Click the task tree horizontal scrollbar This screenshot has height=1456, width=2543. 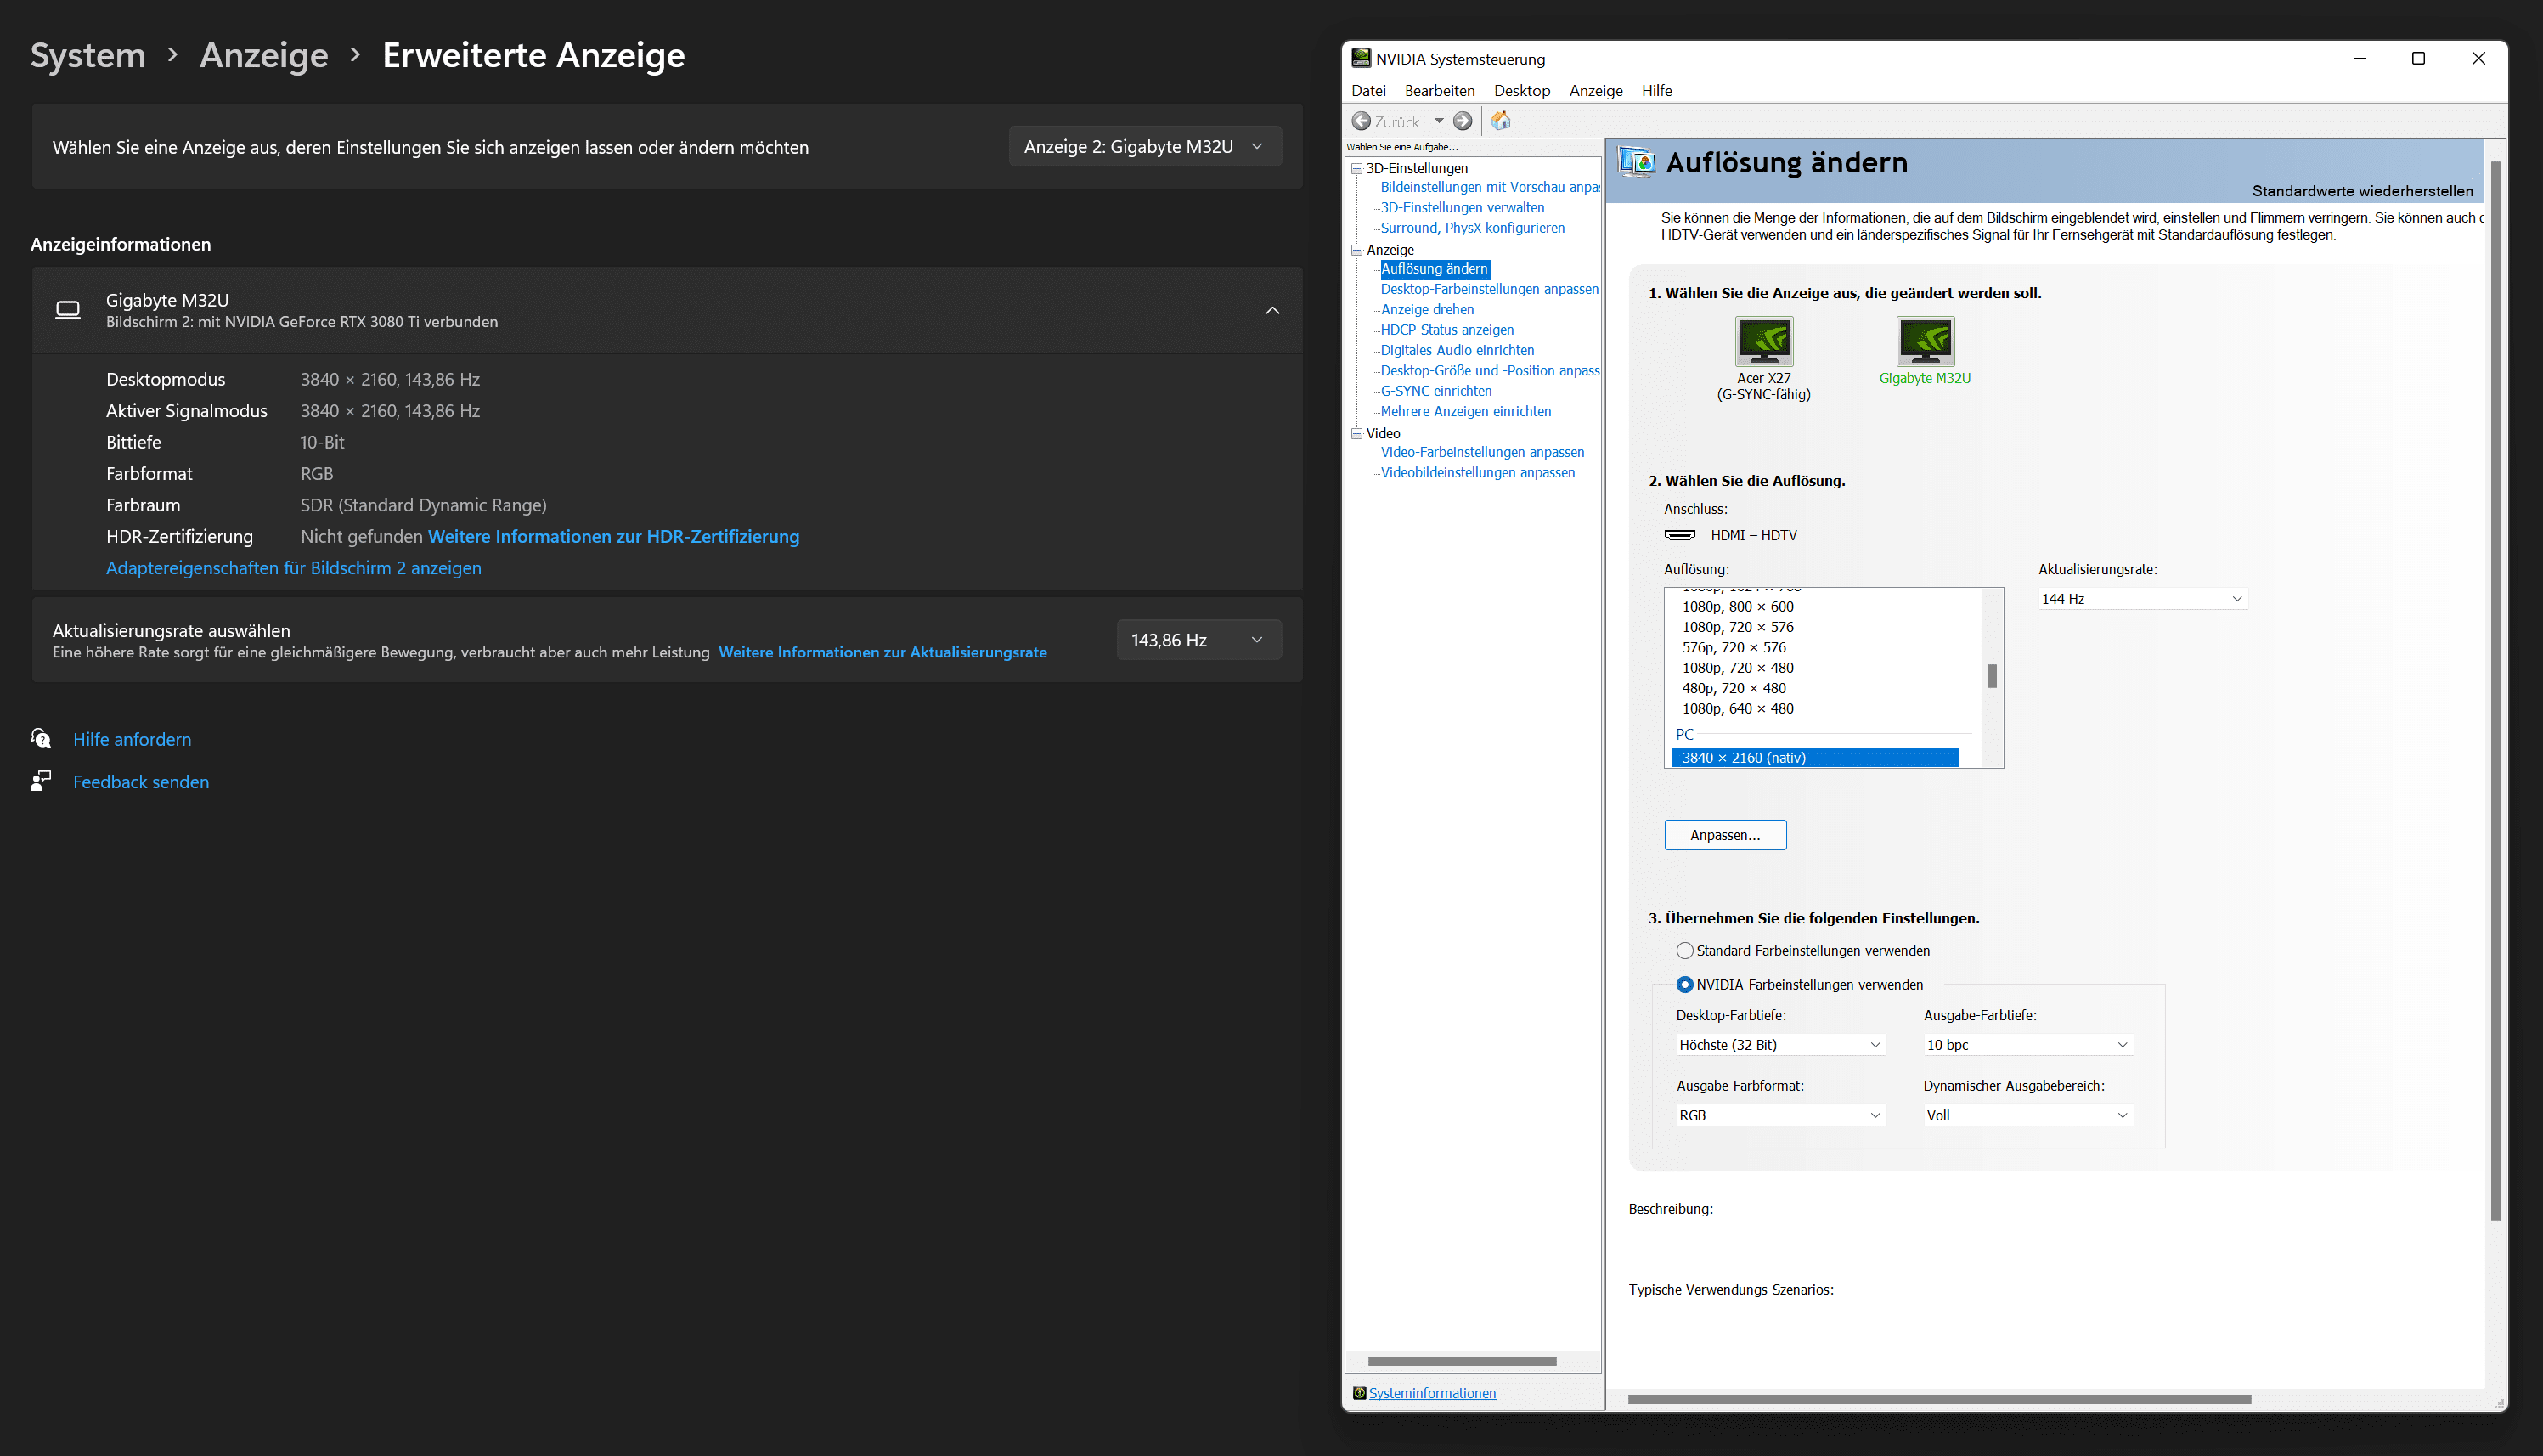click(x=1462, y=1361)
